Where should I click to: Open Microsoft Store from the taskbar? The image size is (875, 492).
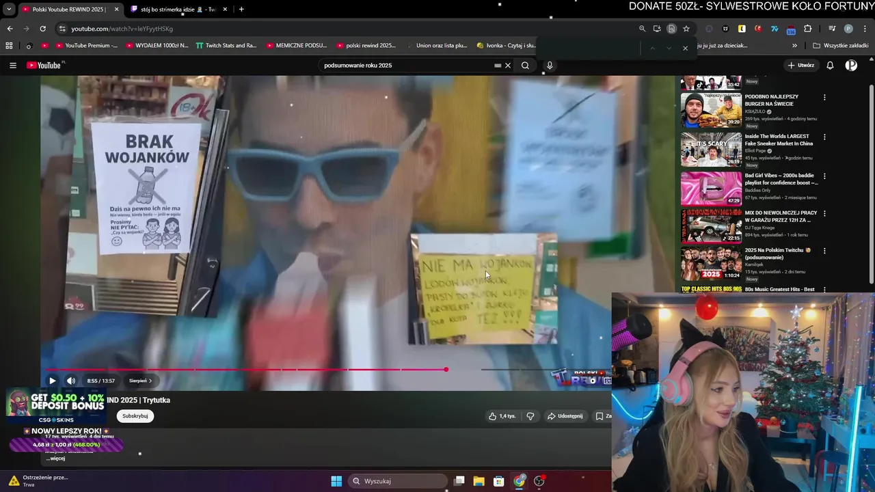click(499, 481)
